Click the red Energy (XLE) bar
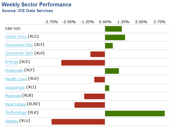Viewport: 174px width, 132px height. (83, 63)
